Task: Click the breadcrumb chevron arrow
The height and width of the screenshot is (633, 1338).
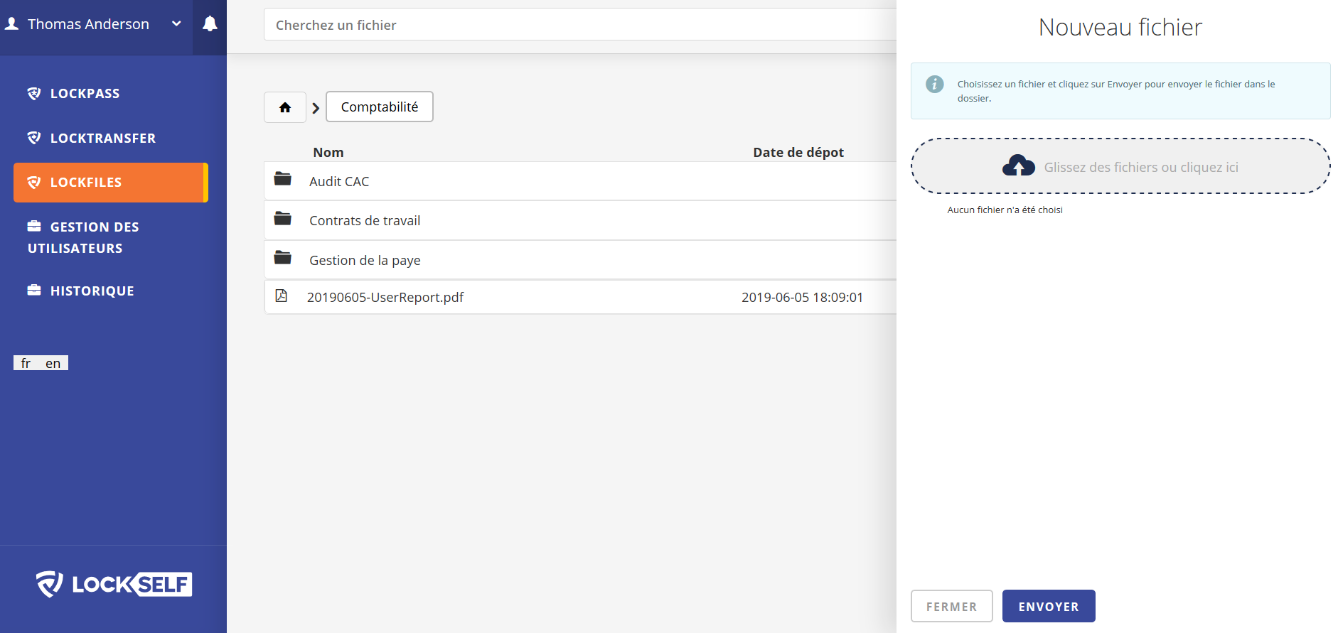Action: [x=316, y=108]
